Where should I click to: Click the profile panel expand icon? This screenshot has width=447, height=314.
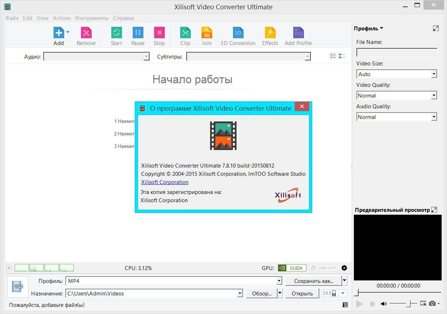click(x=436, y=28)
